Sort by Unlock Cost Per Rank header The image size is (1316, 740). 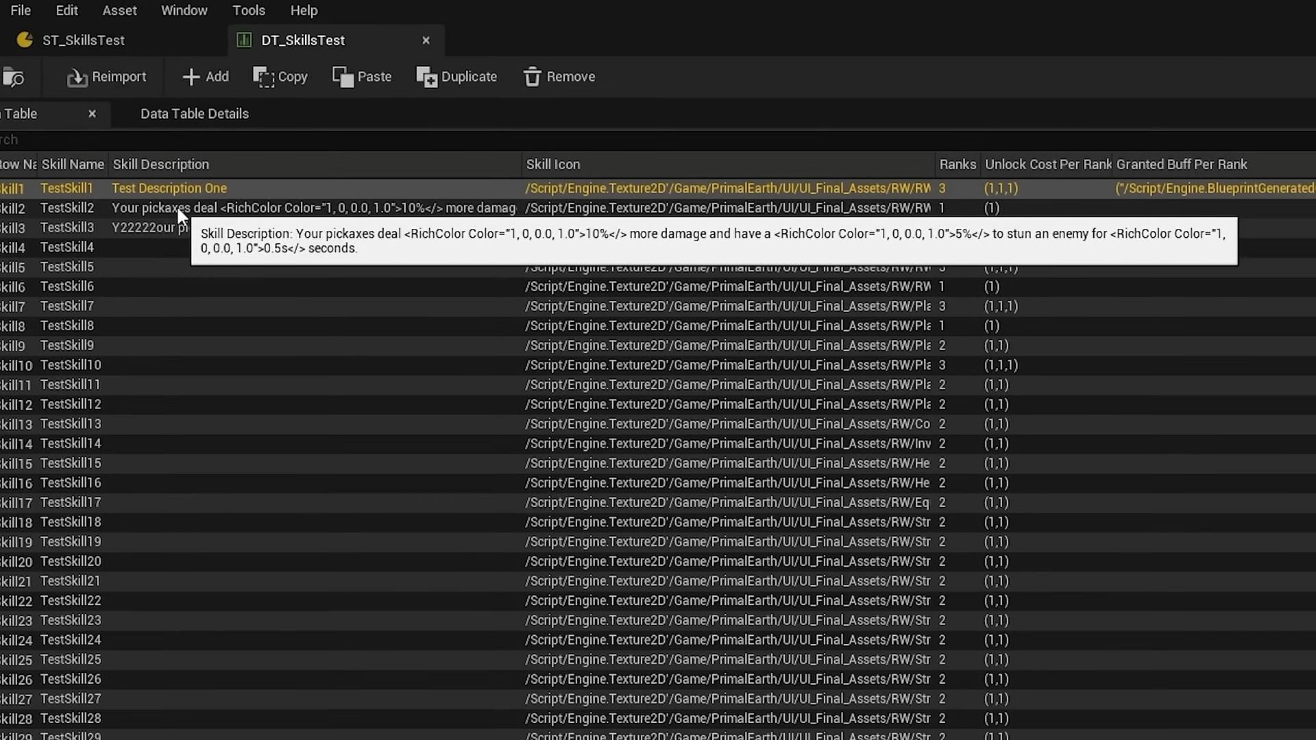tap(1047, 164)
